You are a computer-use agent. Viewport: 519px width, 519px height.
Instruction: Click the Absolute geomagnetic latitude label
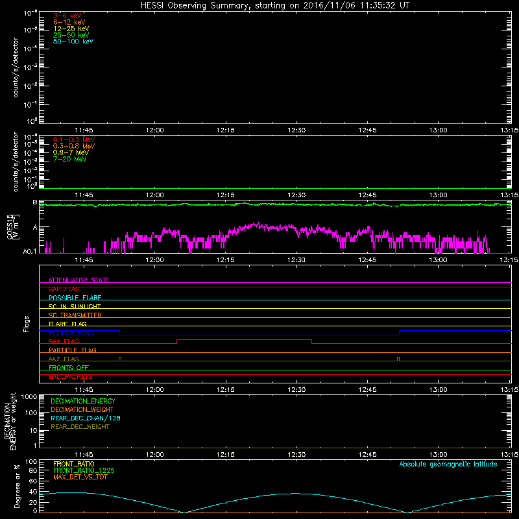pos(448,464)
